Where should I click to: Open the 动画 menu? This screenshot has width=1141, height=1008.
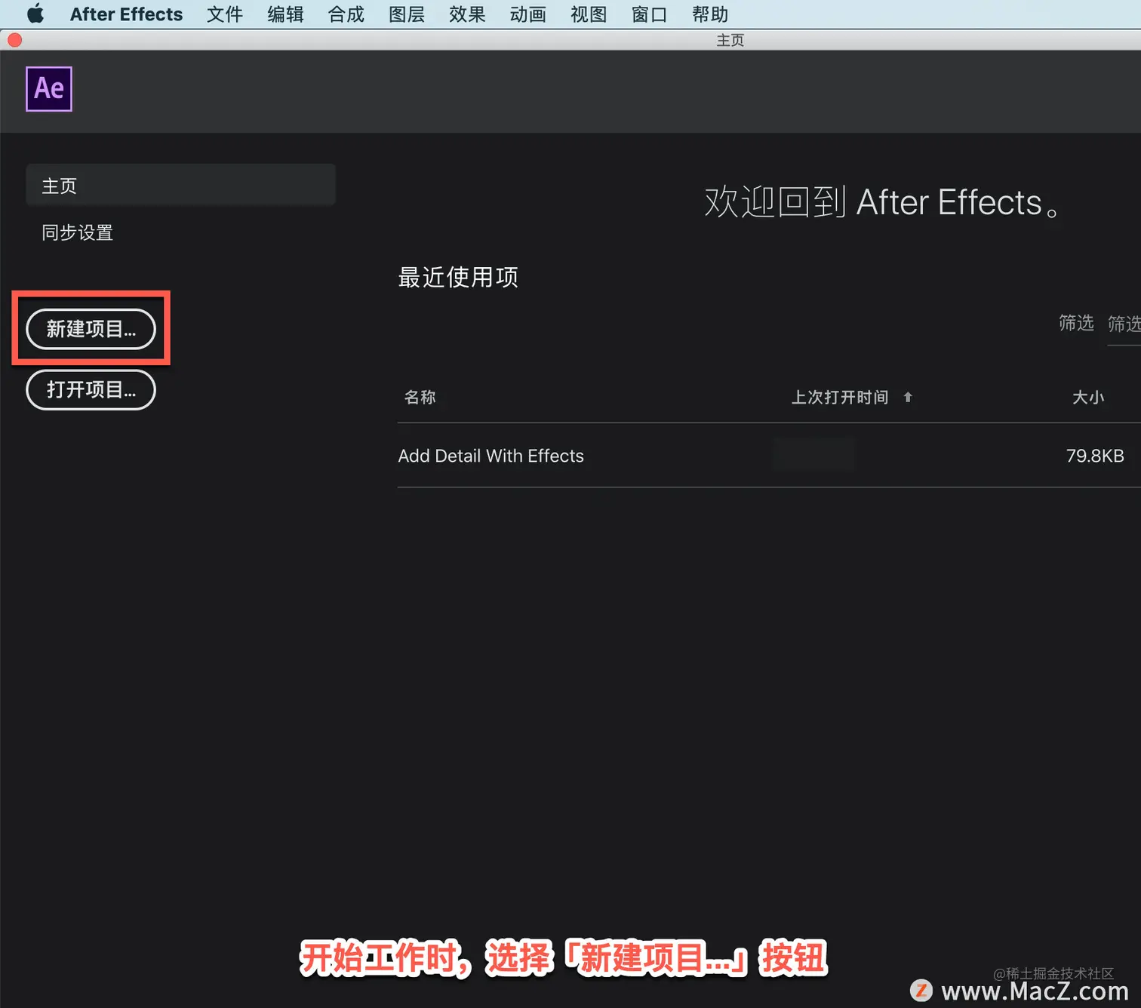point(527,14)
